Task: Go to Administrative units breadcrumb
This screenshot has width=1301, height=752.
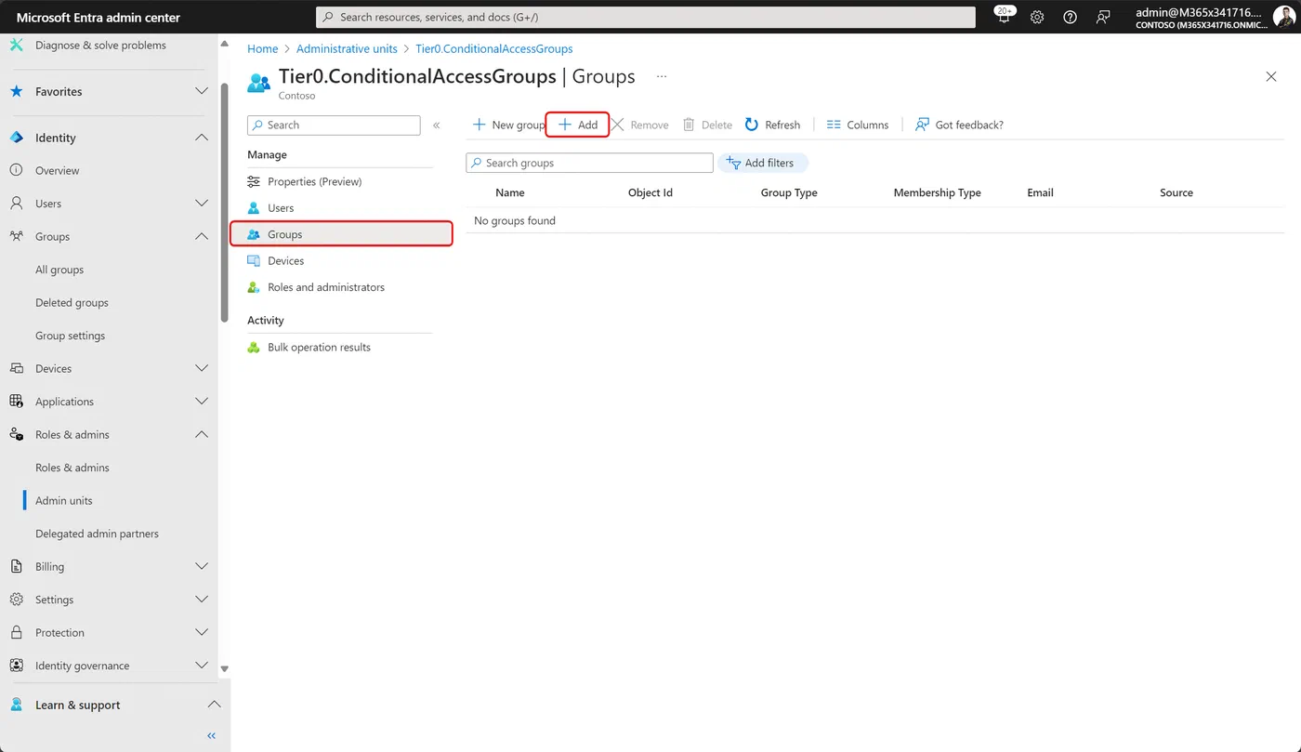Action: pos(347,48)
